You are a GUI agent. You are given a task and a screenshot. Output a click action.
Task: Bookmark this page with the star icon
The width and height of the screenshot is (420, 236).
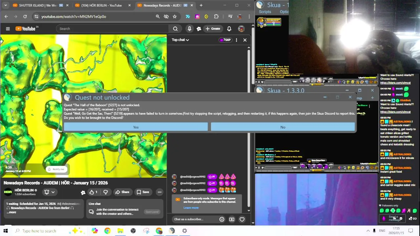[175, 16]
